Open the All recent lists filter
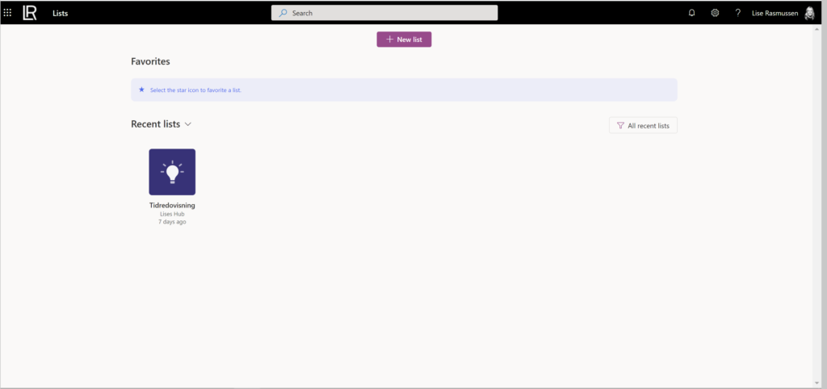Viewport: 827px width, 389px height. tap(643, 125)
